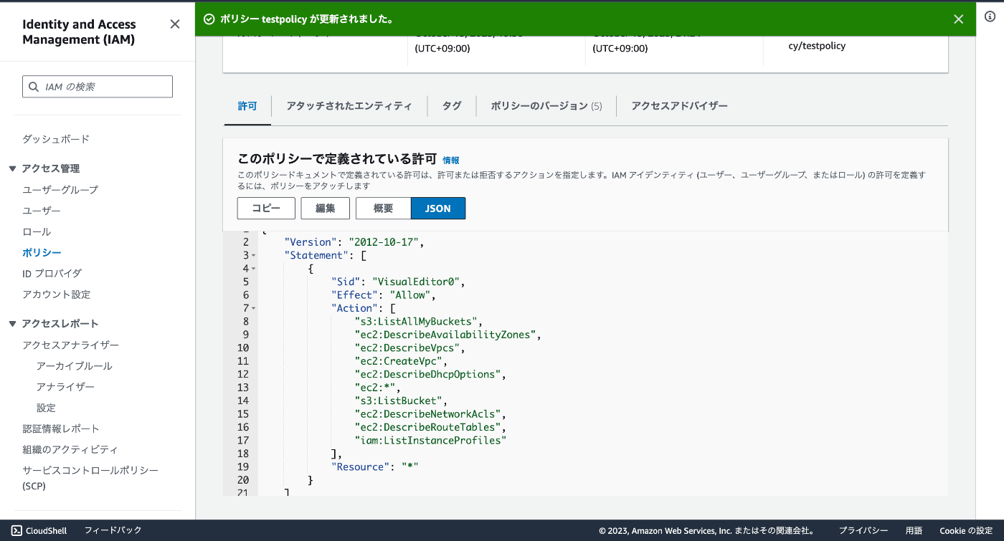Switch to the 許可 tab
Viewport: 1004px width, 541px height.
point(247,106)
